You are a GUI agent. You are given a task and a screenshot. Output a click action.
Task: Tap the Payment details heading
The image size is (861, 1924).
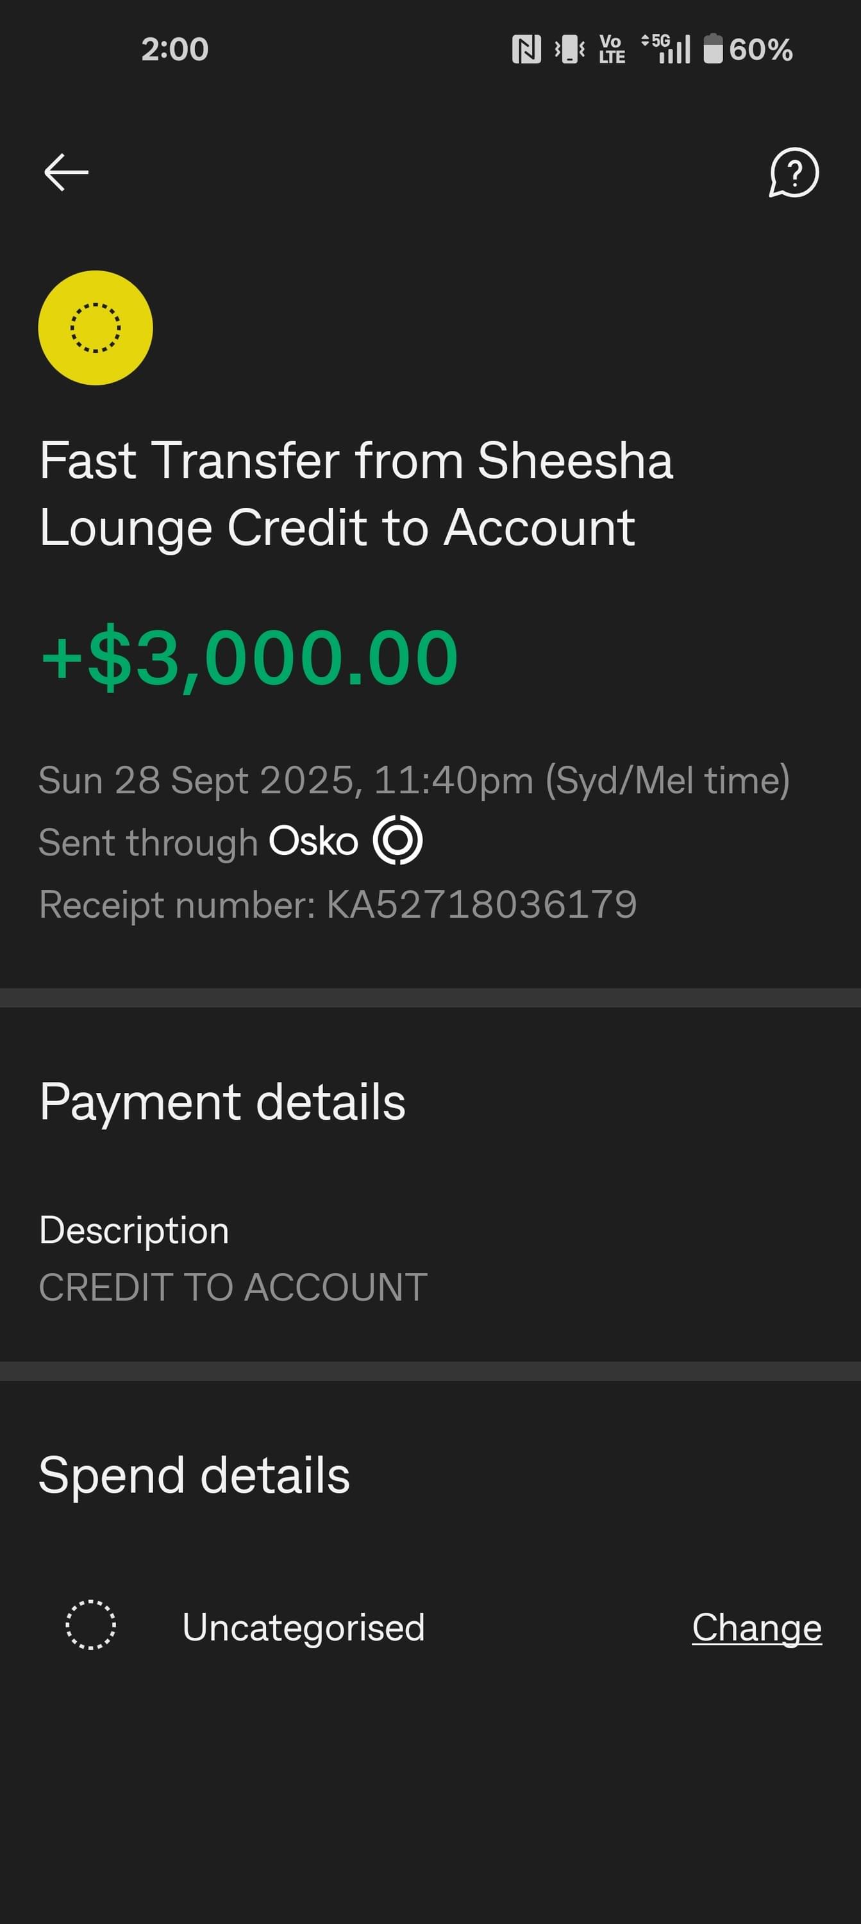(x=222, y=1102)
